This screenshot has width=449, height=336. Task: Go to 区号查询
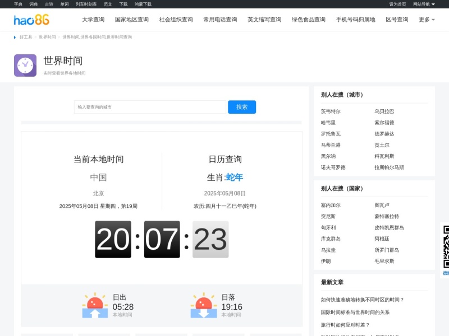(397, 20)
